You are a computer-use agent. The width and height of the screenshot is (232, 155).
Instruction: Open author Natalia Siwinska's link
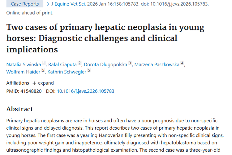click(x=24, y=64)
